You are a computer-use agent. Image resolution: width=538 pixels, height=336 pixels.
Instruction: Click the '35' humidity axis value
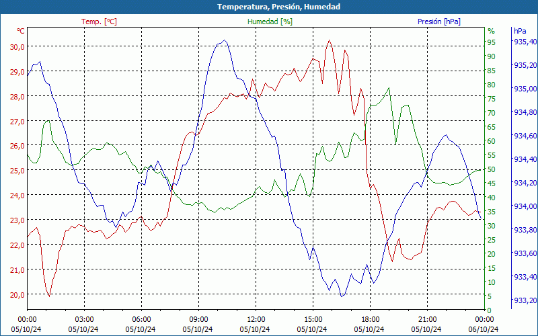click(492, 212)
